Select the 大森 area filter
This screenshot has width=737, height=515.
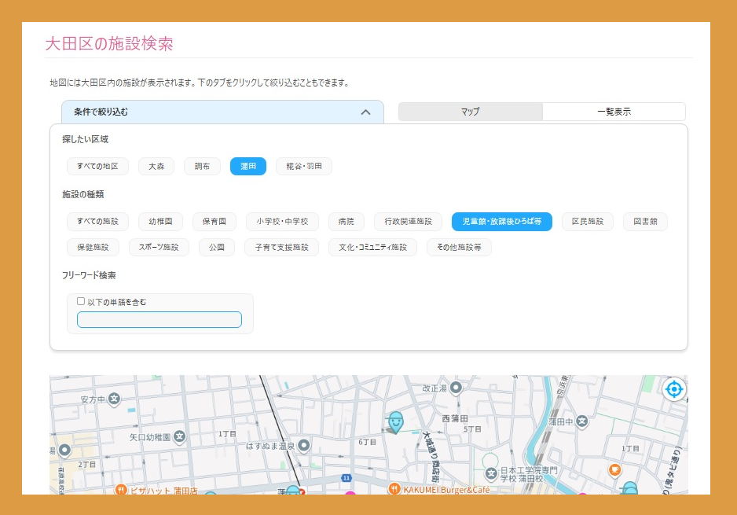(x=156, y=167)
